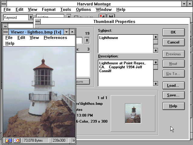The image size is (193, 145).
Task: Expand the Keyword dropdown list
Action: 30,18
